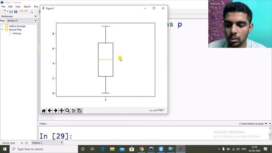
Task: Go back to the previous plot view
Action: coord(50,110)
